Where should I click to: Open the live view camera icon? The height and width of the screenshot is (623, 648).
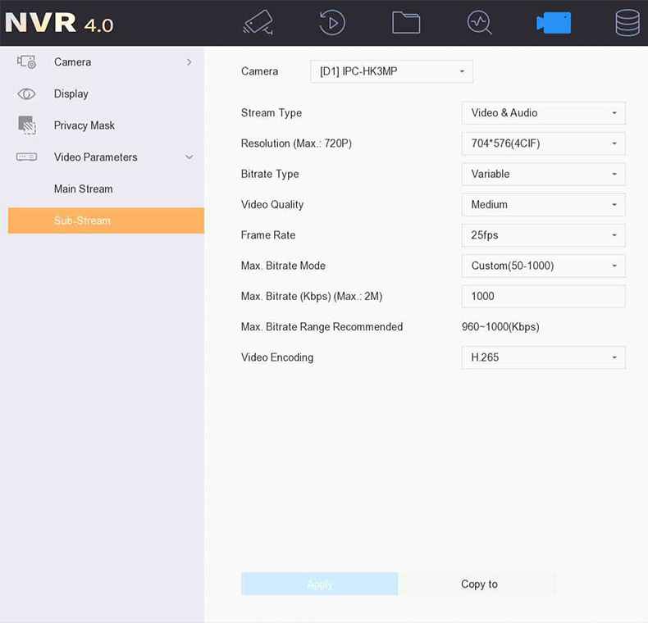click(x=258, y=22)
